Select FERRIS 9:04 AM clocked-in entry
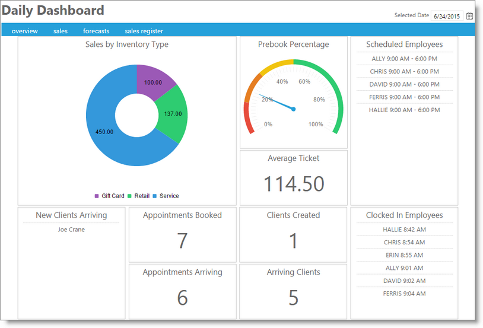Screen dimensions: 483x328 click(x=405, y=294)
